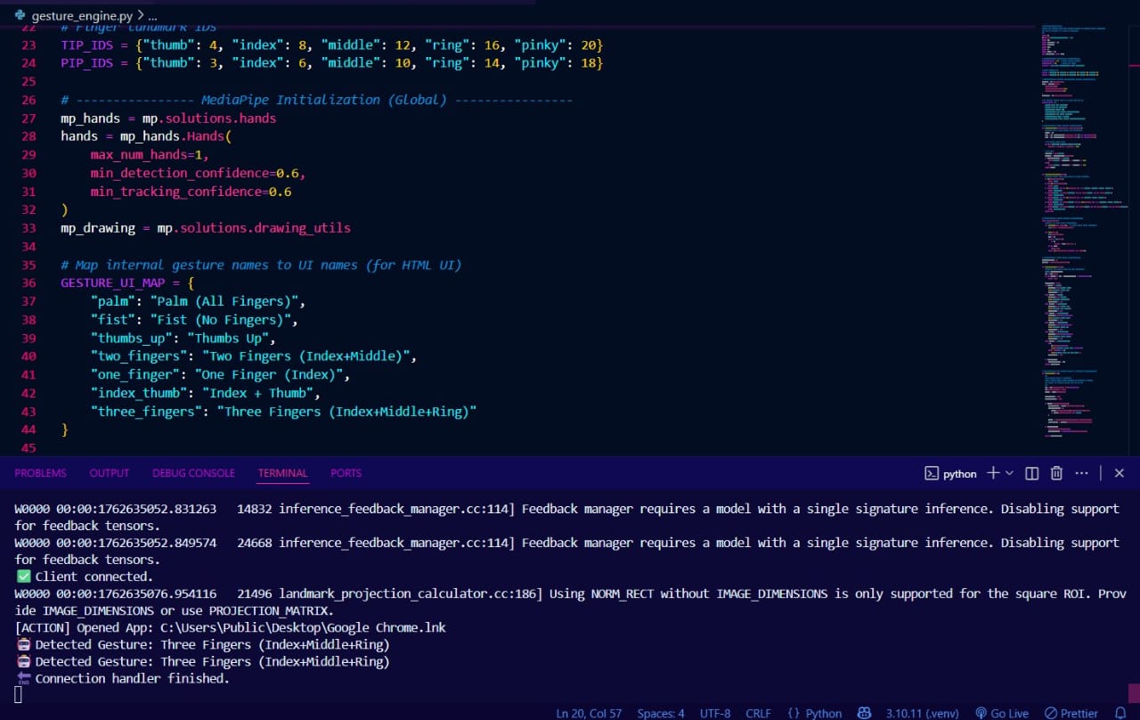This screenshot has width=1140, height=720.
Task: Start Go Live server
Action: click(1002, 713)
